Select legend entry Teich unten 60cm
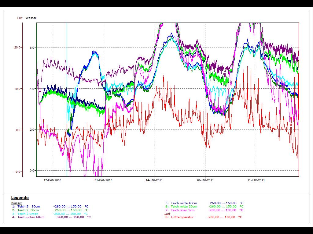313x234 pixels. [x=31, y=217]
